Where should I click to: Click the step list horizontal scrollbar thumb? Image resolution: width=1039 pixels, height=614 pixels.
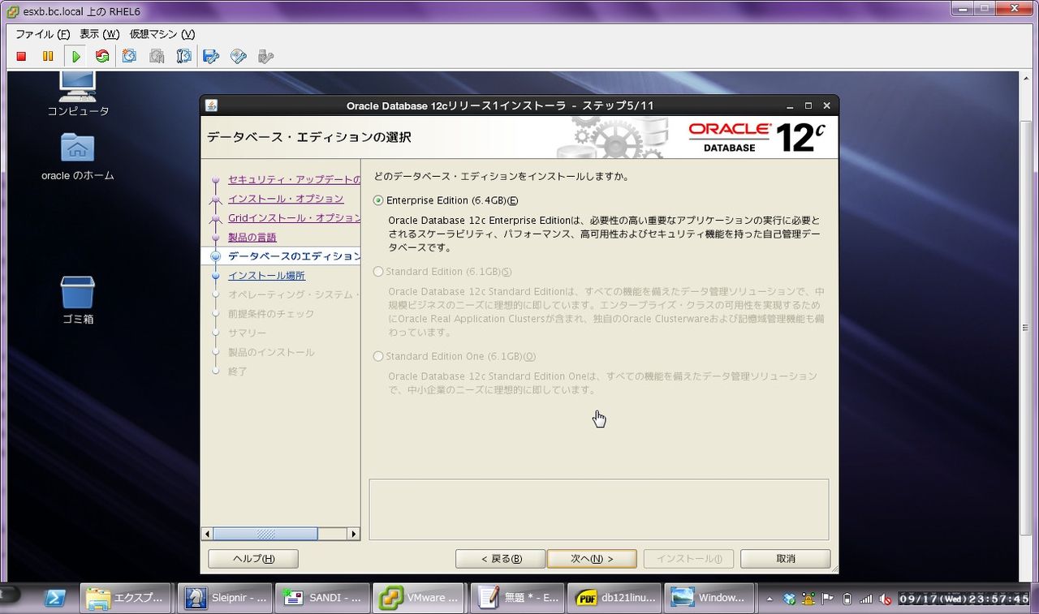tap(265, 534)
